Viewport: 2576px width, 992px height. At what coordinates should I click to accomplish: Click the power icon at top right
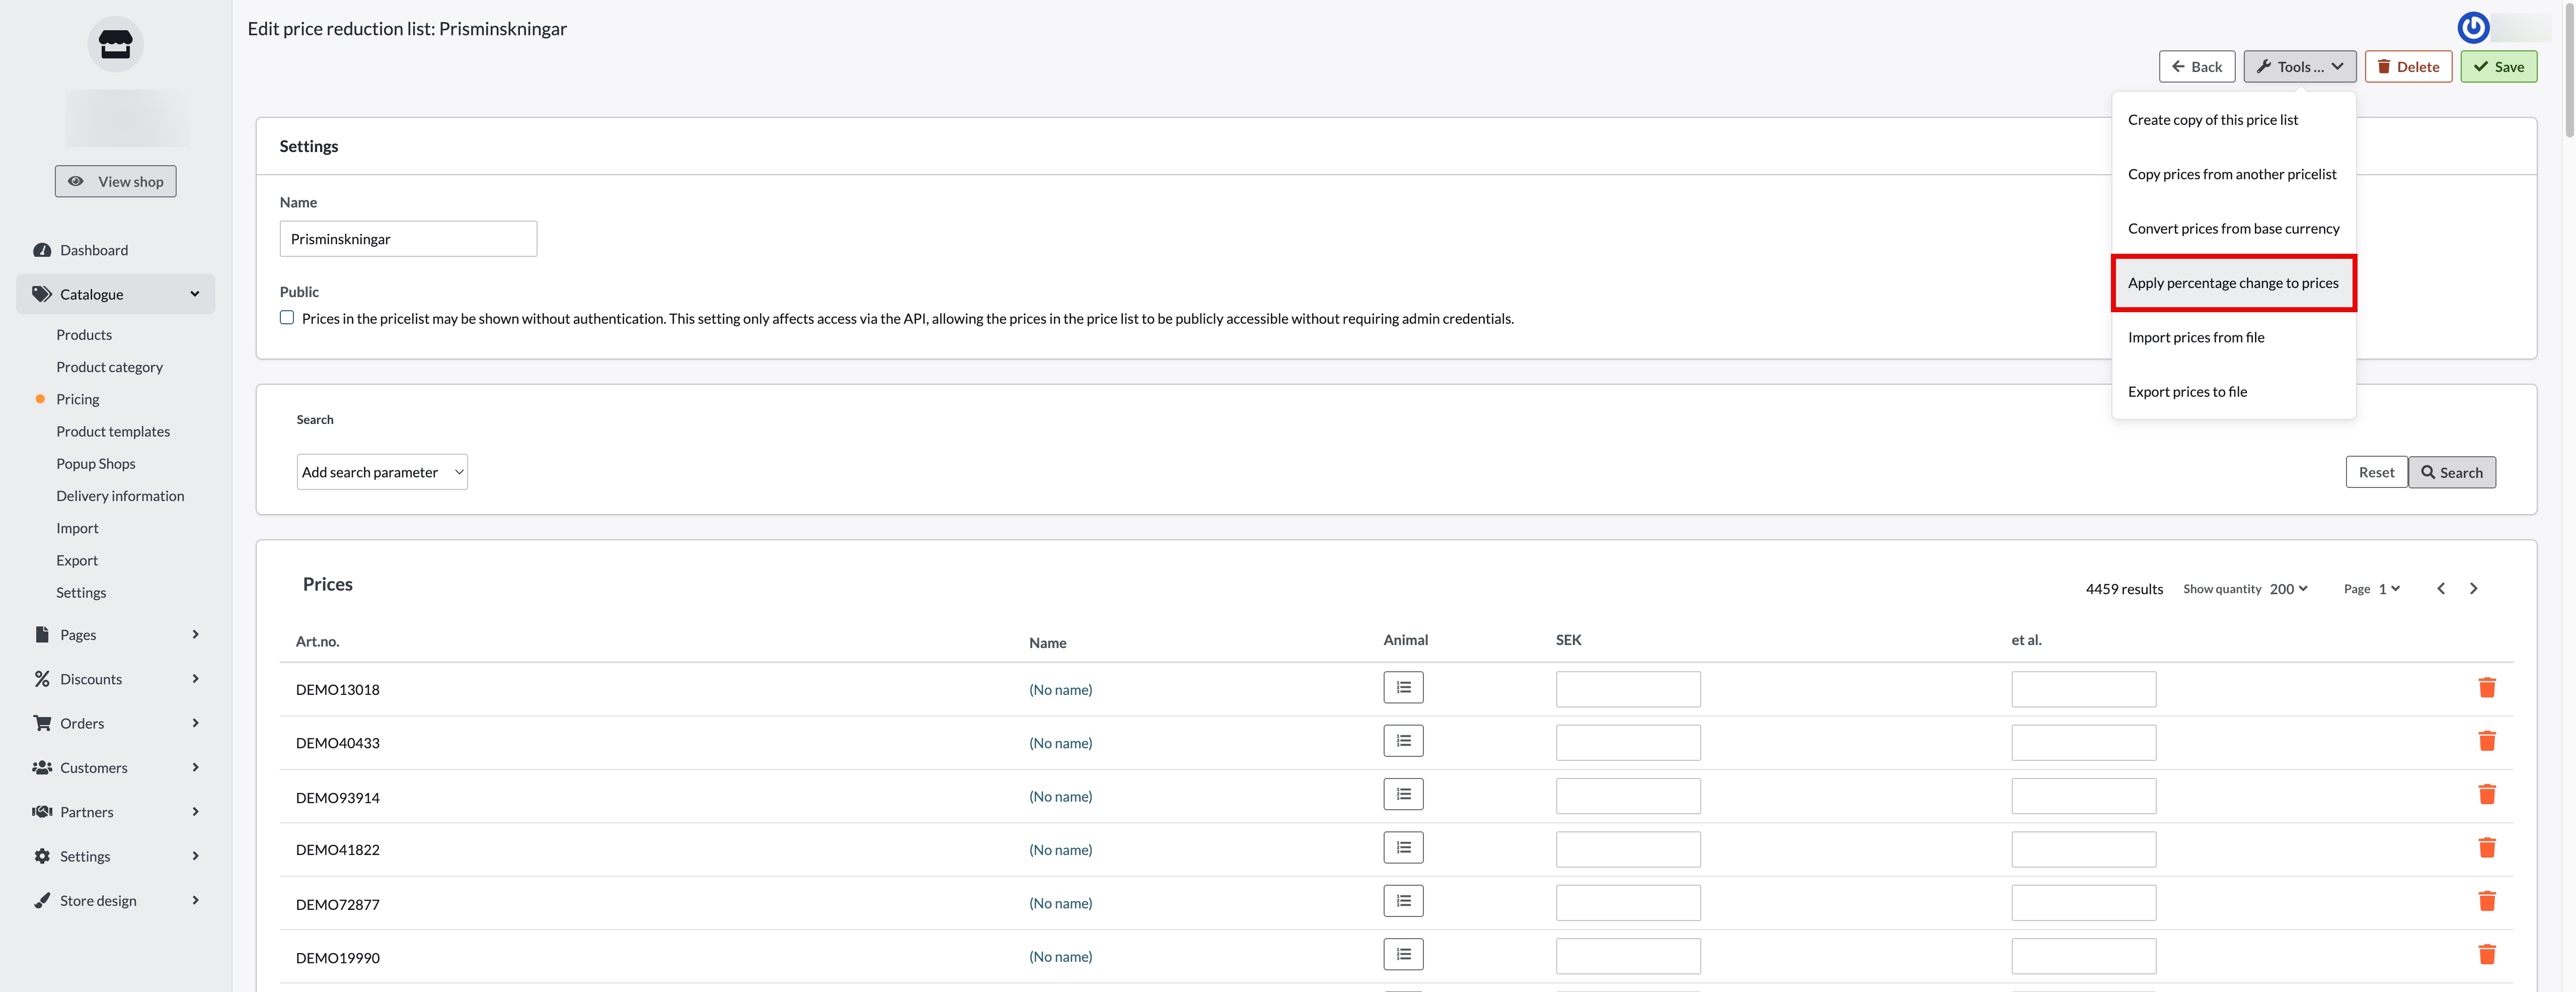pyautogui.click(x=2472, y=27)
